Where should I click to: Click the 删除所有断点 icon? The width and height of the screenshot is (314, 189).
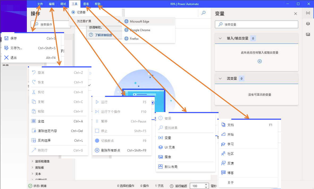pyautogui.click(x=97, y=150)
